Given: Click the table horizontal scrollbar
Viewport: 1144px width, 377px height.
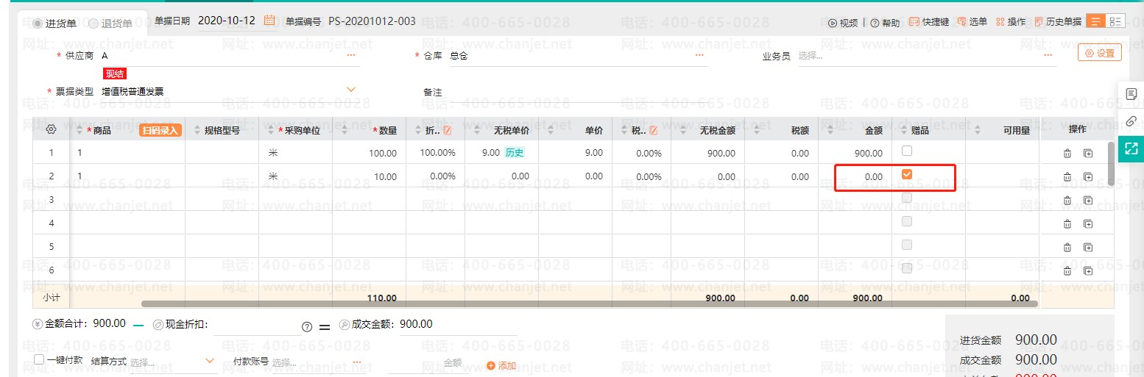Looking at the screenshot, I should tap(589, 304).
